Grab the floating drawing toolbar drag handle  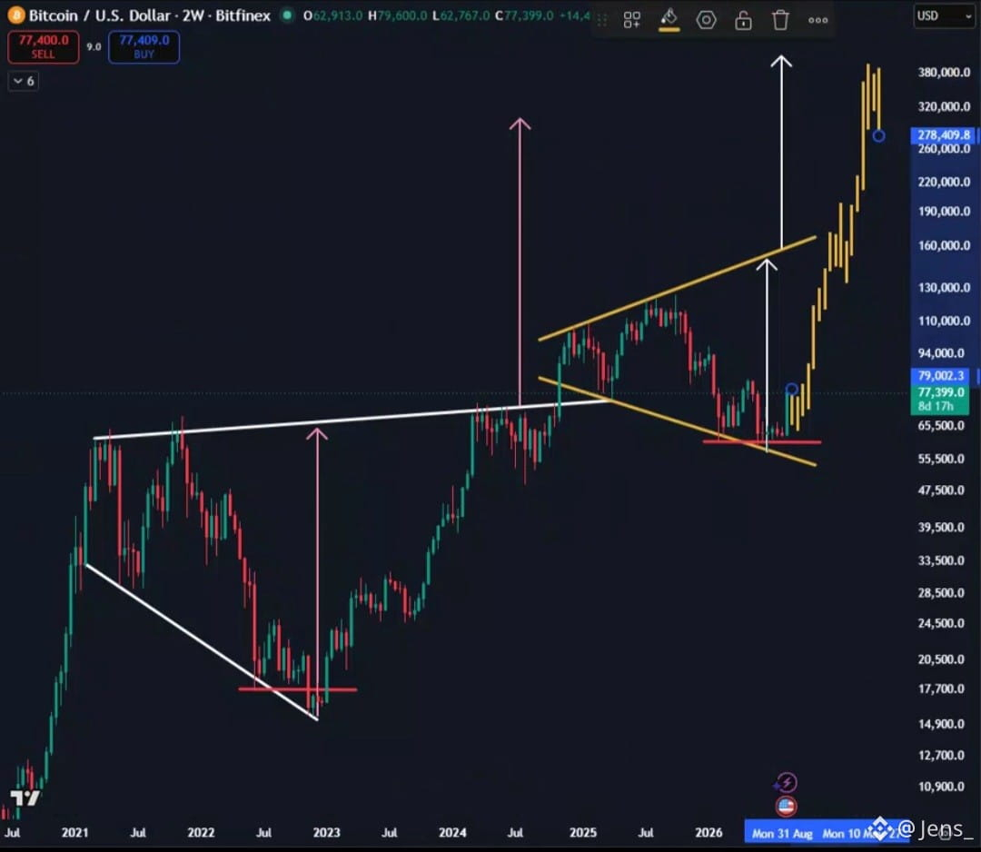click(x=602, y=20)
